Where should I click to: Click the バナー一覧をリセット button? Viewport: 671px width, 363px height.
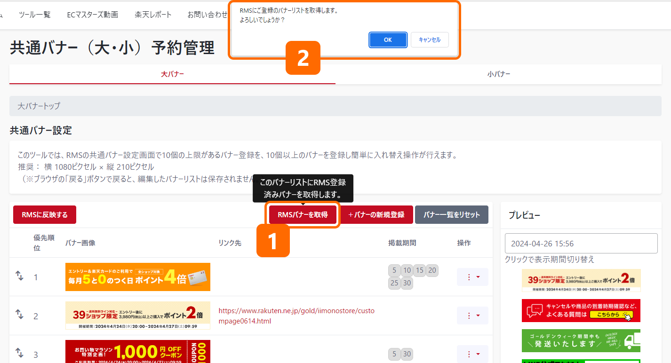(x=452, y=215)
